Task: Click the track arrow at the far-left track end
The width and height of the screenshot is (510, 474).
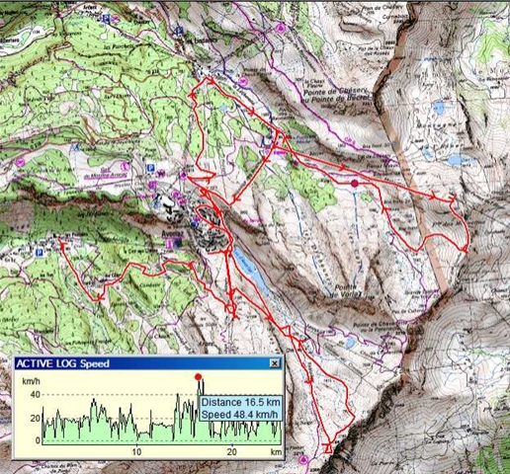Action: [62, 245]
